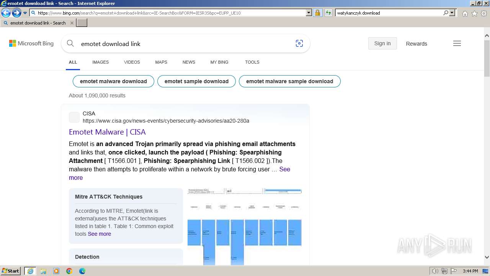
Task: Open a new blank tab
Action: point(82,23)
